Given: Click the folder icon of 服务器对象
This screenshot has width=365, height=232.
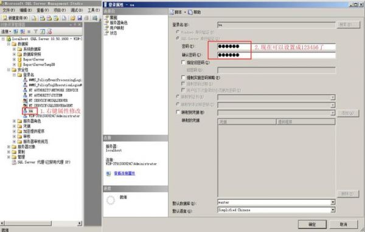Looking at the screenshot, I should coord(14,147).
